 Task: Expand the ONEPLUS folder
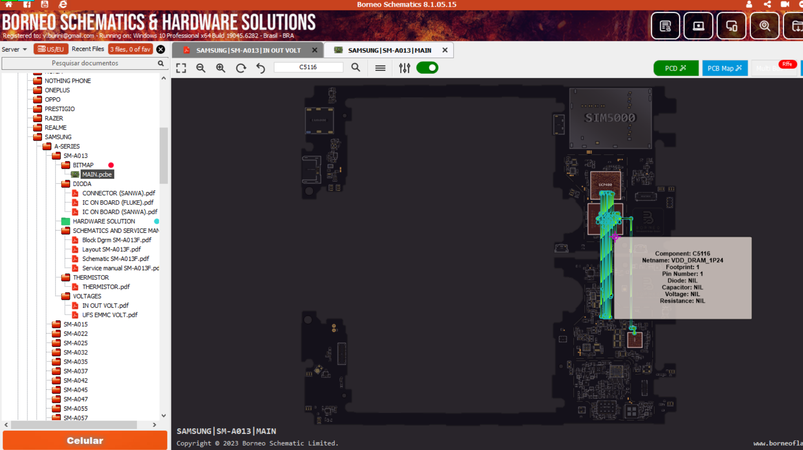click(x=57, y=90)
